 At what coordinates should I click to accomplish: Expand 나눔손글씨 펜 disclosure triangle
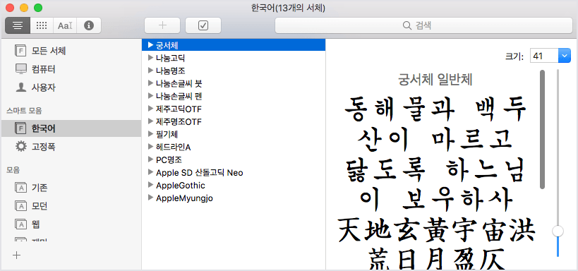150,96
